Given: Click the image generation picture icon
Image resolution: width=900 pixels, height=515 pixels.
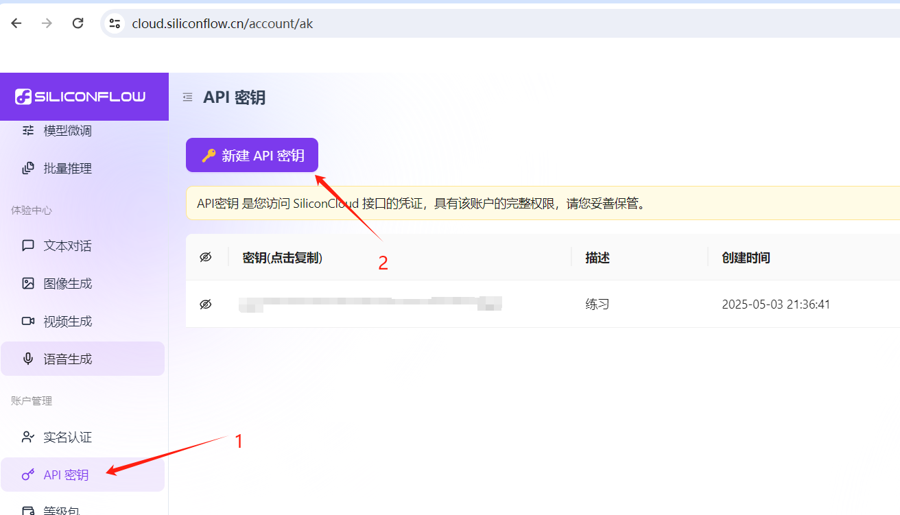Looking at the screenshot, I should (x=28, y=283).
